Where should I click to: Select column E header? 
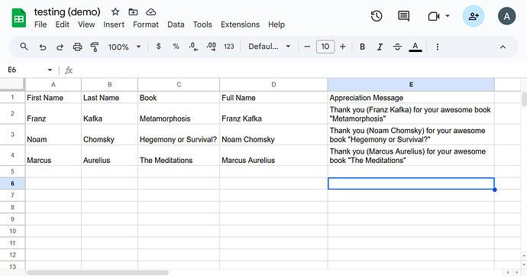[x=411, y=85]
